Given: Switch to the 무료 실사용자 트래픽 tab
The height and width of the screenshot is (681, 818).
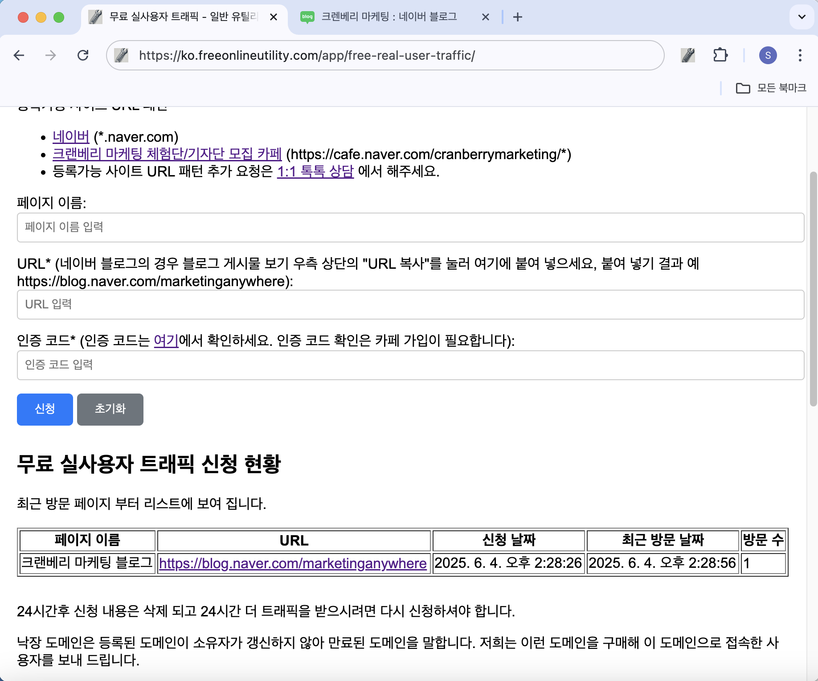Looking at the screenshot, I should [184, 17].
